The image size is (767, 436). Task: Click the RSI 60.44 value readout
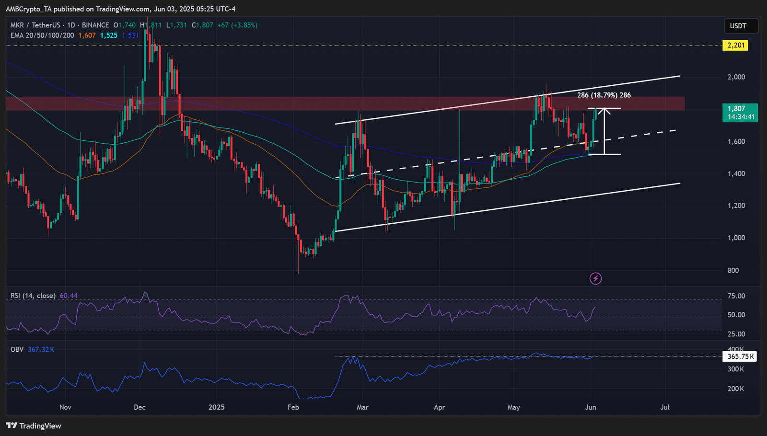pos(69,296)
